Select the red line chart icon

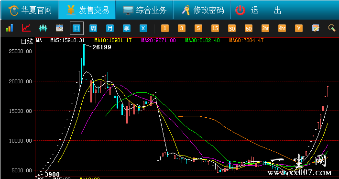click(26, 28)
